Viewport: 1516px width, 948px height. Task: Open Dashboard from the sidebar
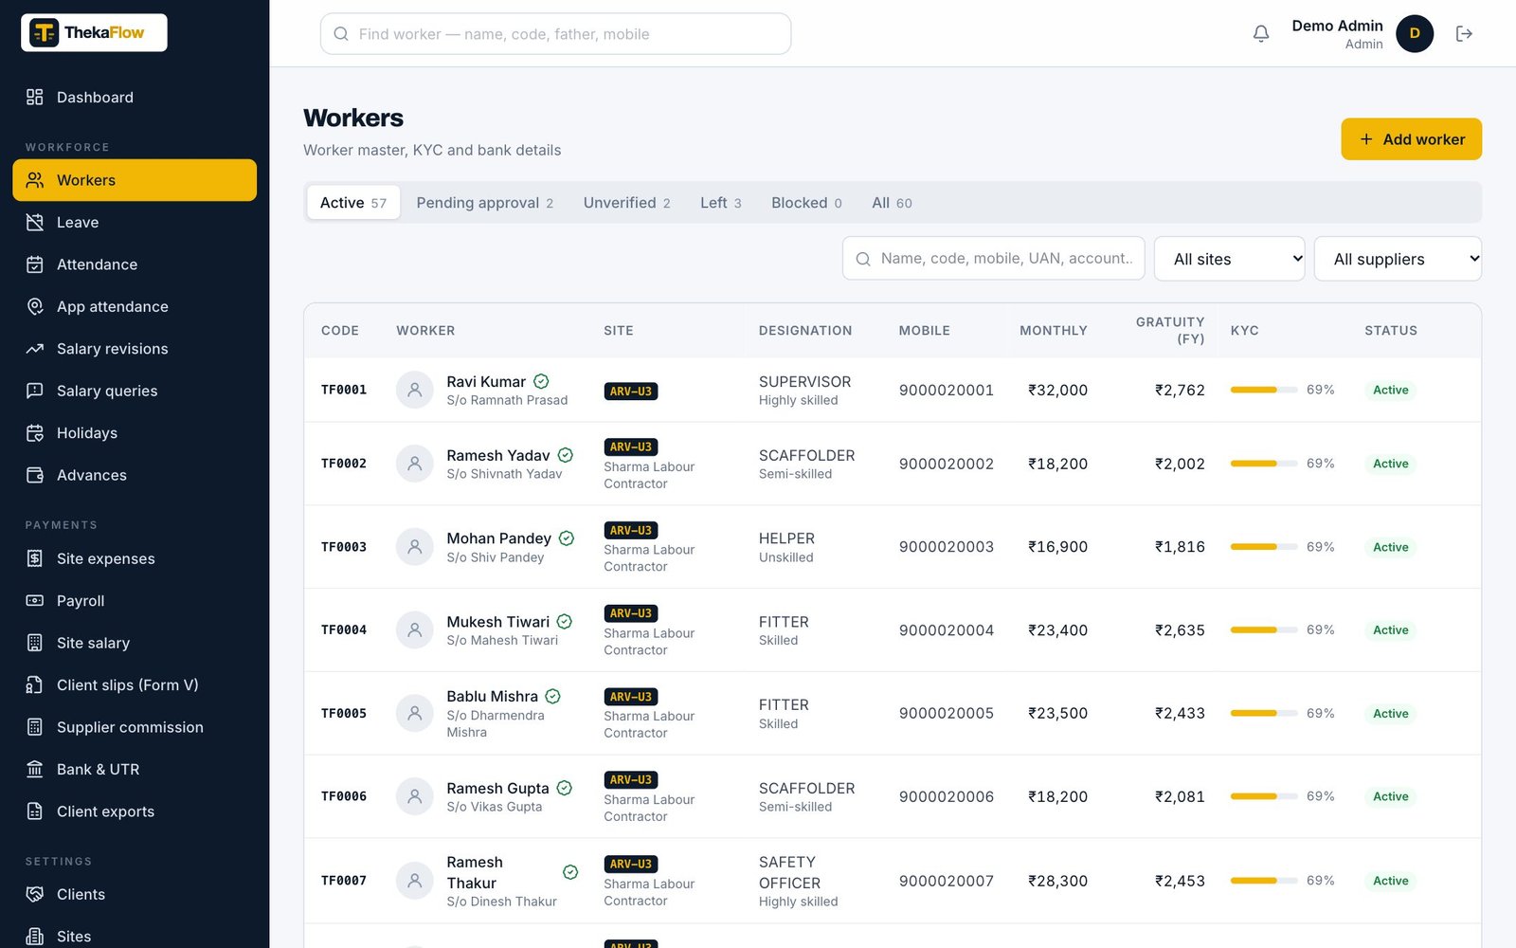tap(135, 97)
